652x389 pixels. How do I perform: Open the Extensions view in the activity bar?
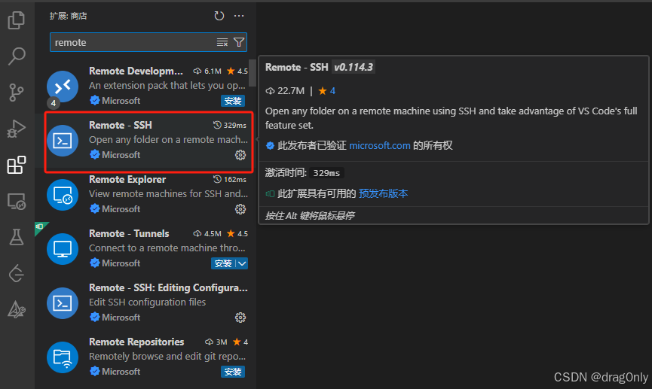[17, 165]
